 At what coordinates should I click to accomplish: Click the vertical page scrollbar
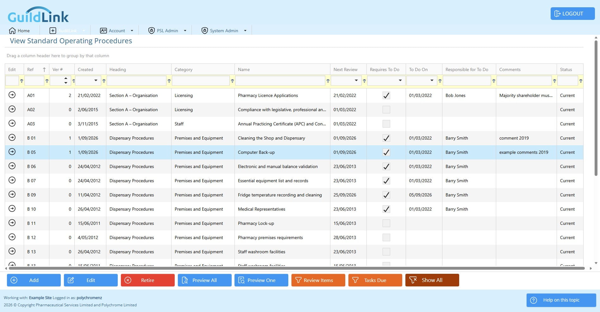tap(596, 107)
